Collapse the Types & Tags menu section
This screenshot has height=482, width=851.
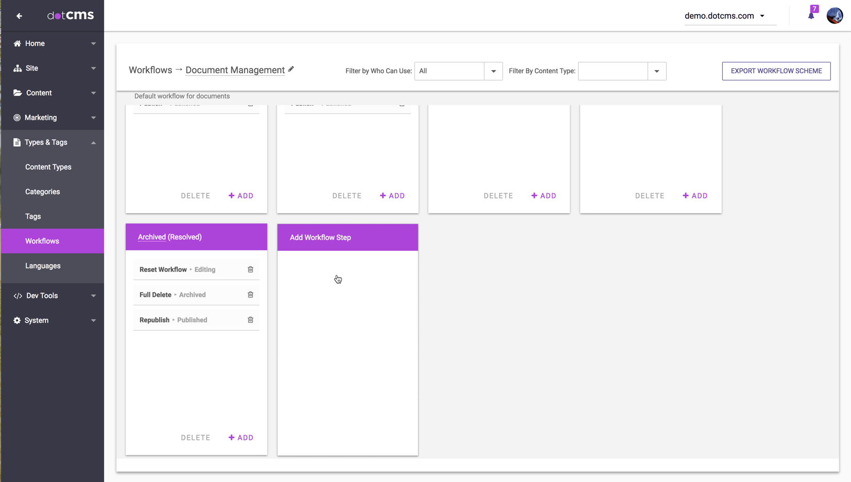[93, 143]
